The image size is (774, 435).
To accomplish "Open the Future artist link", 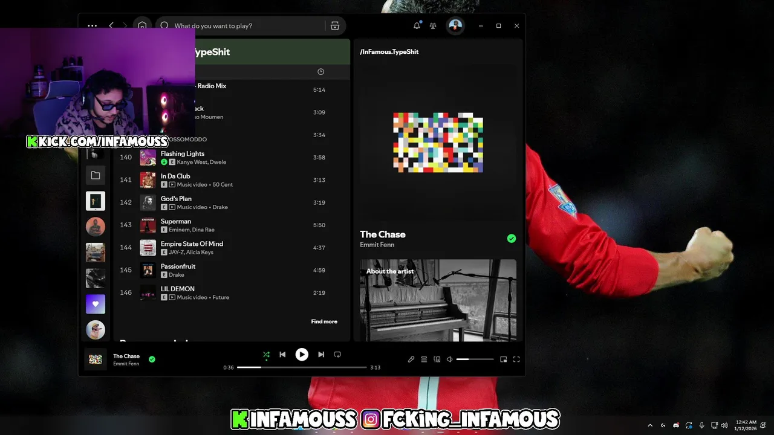I will 221,297.
